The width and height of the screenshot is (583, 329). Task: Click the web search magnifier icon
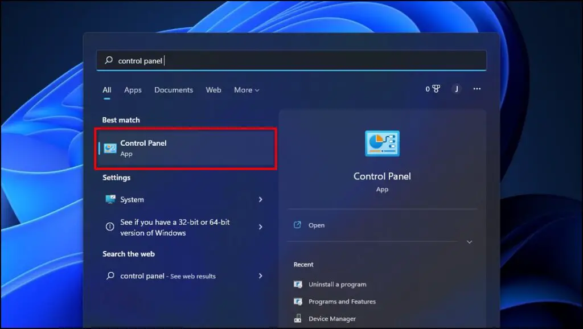[x=110, y=275]
